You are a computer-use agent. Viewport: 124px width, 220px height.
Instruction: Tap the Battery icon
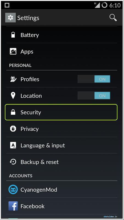[x=13, y=35]
